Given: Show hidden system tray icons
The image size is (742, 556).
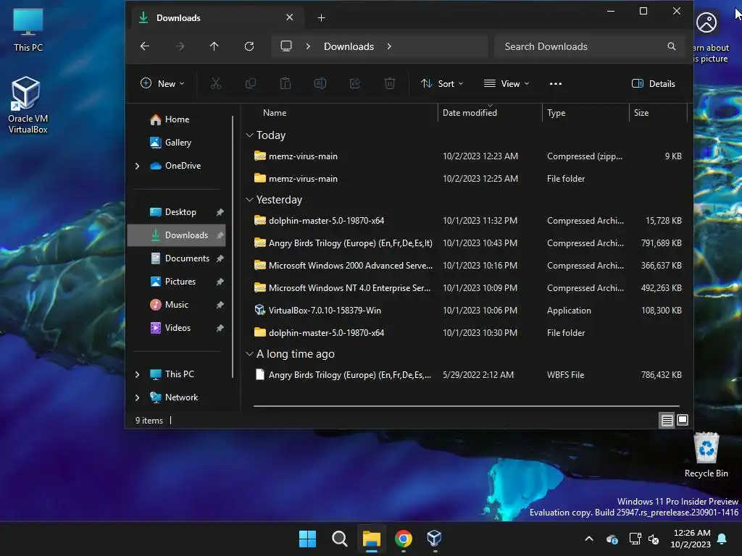Looking at the screenshot, I should tap(589, 539).
